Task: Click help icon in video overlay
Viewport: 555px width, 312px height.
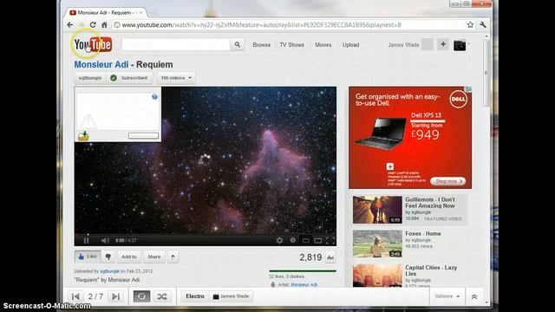Action: 154,96
